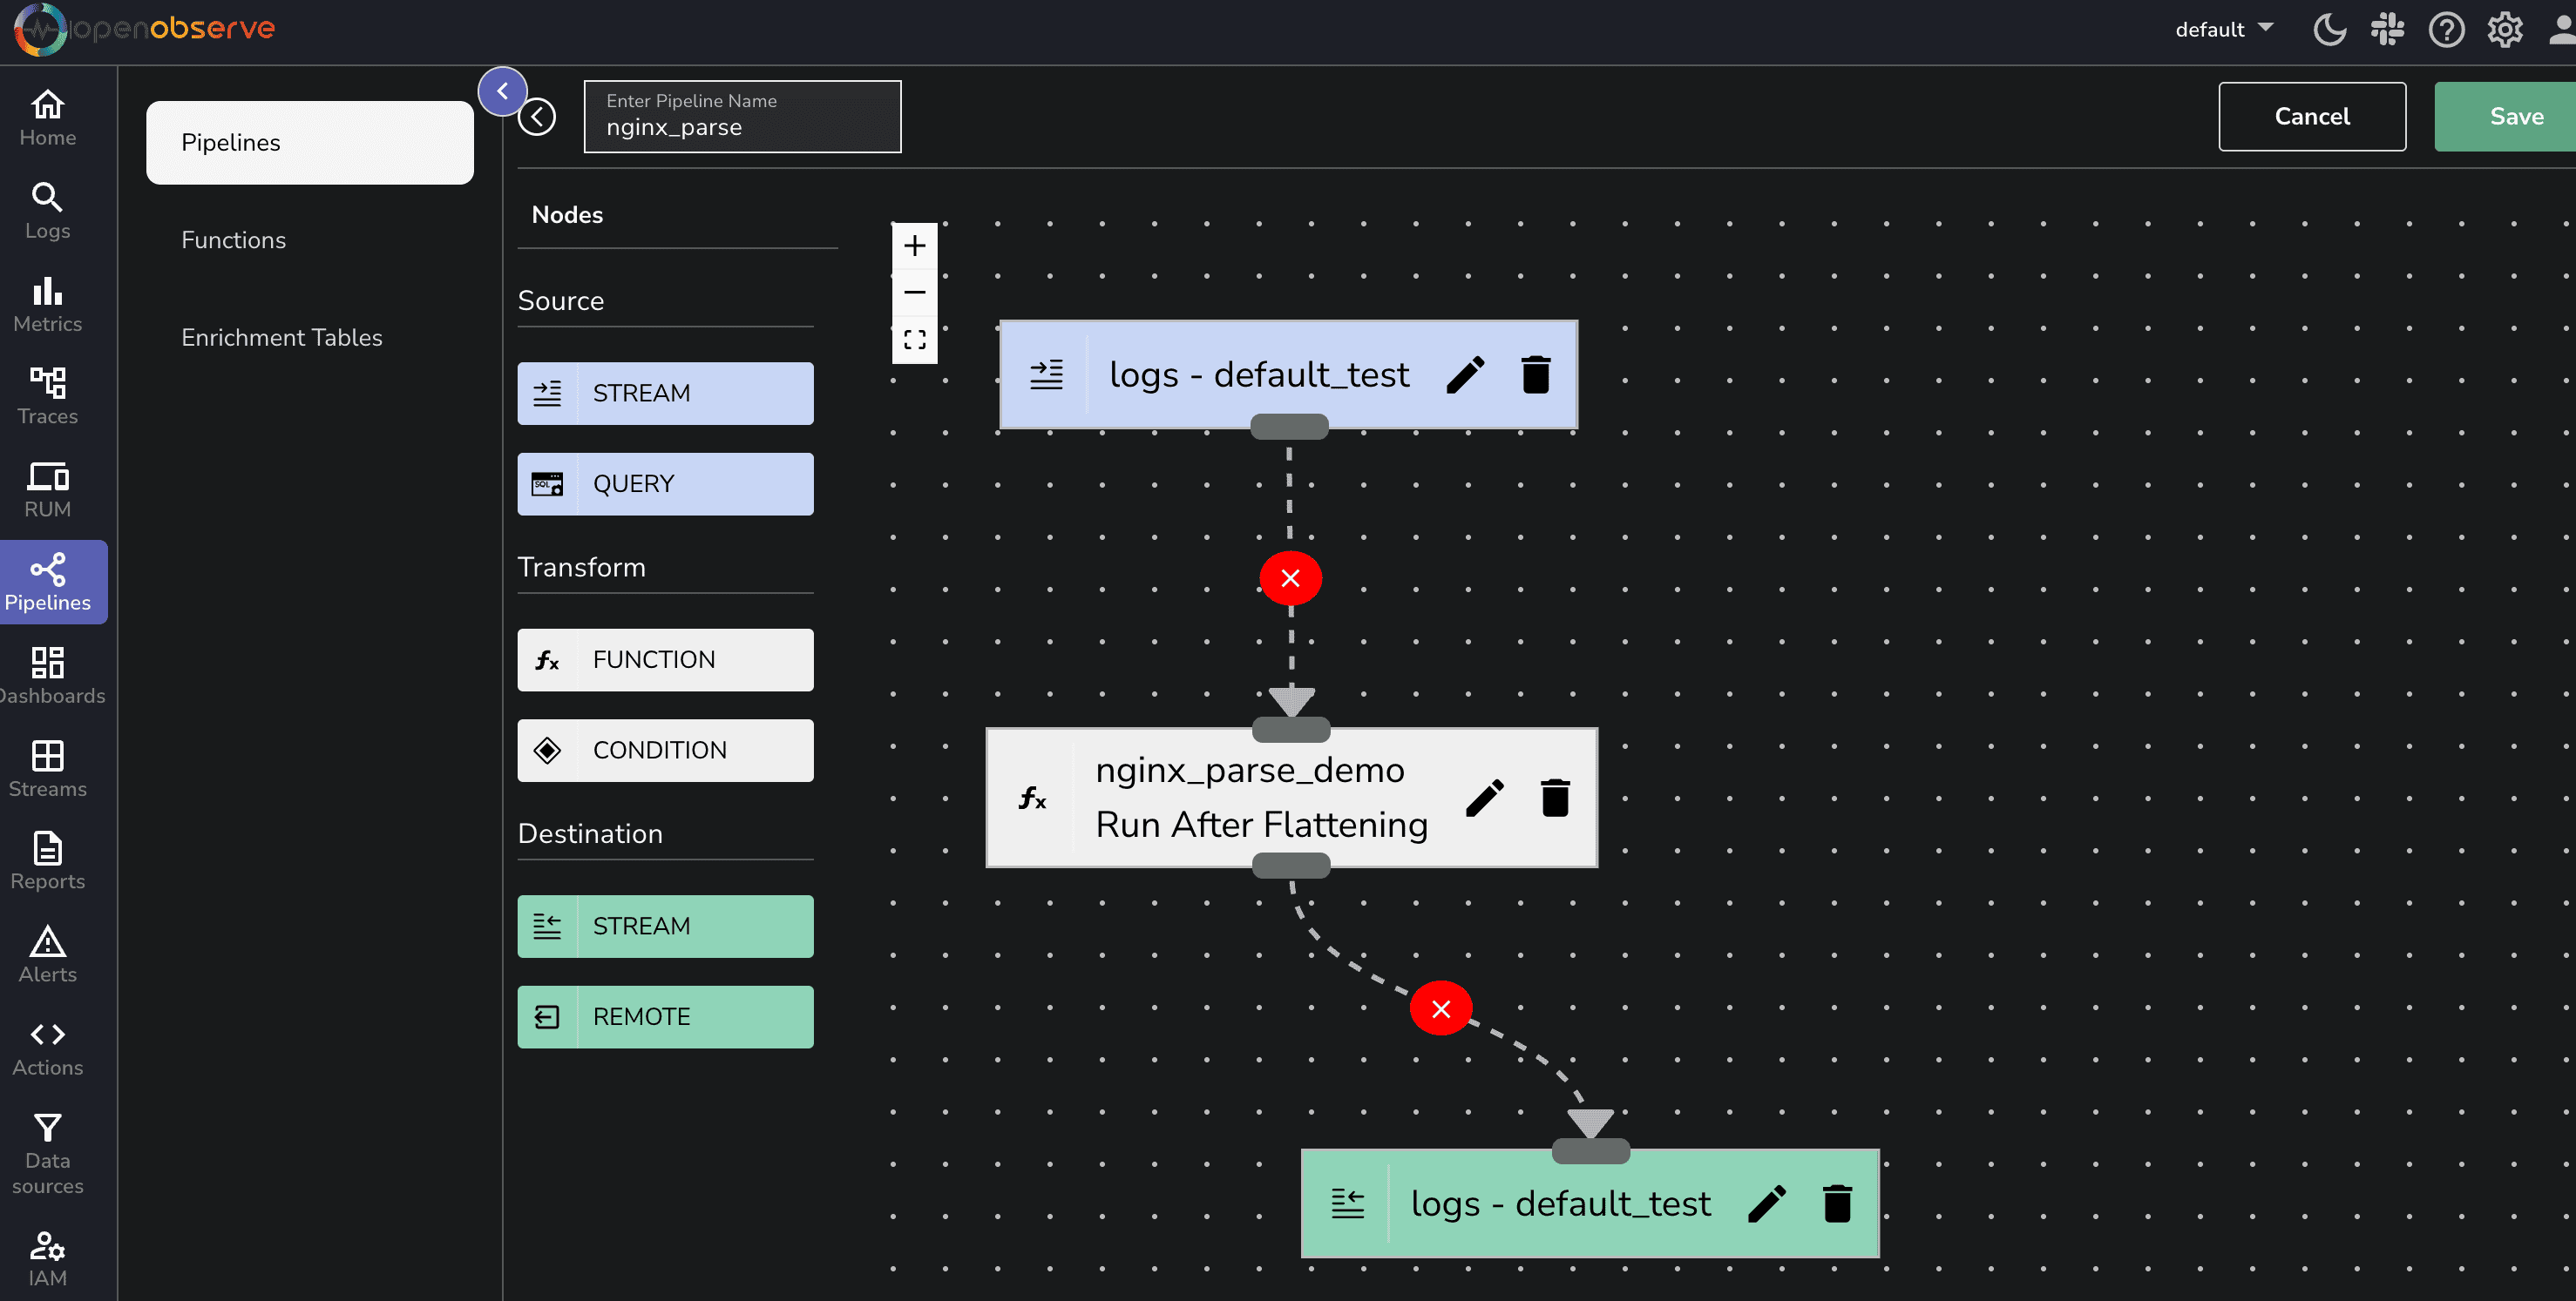Screen dimensions: 2576x1301
Task: Cancel pipeline editing
Action: pyautogui.click(x=2311, y=117)
